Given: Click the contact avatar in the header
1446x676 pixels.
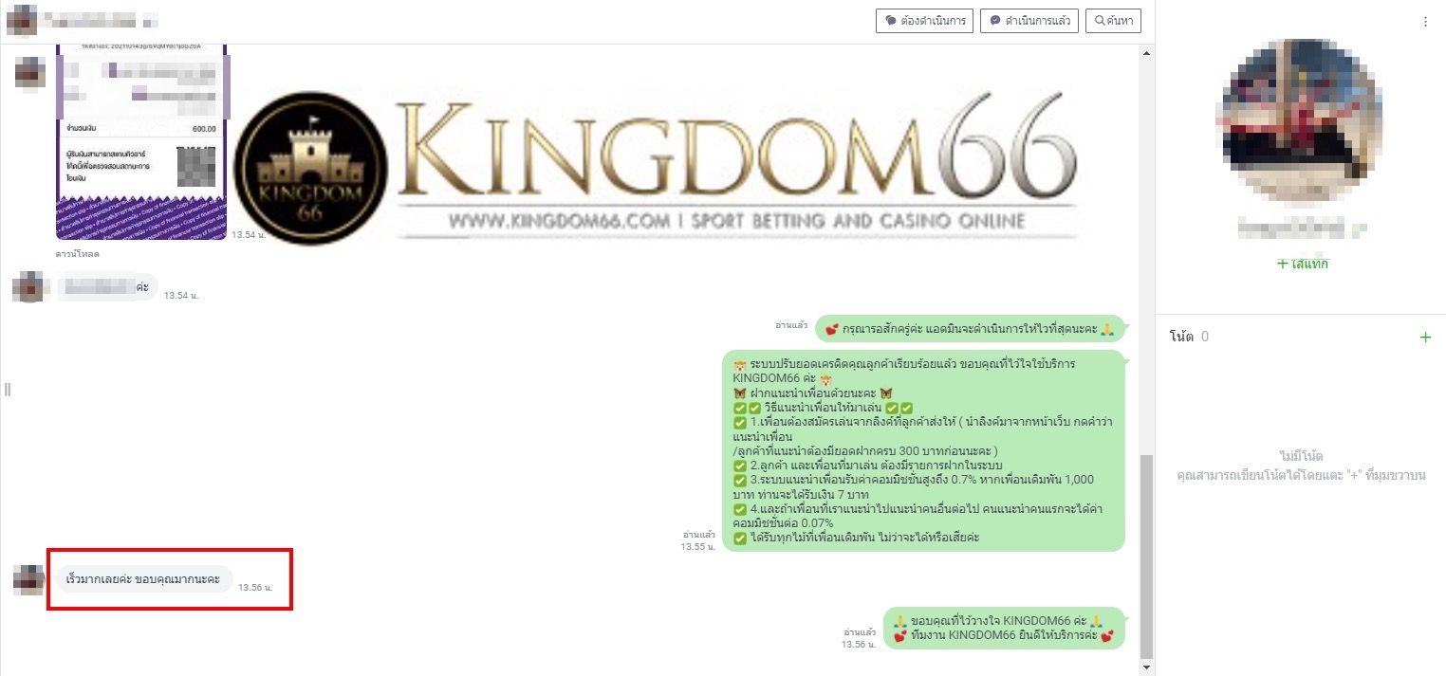Looking at the screenshot, I should 21,20.
